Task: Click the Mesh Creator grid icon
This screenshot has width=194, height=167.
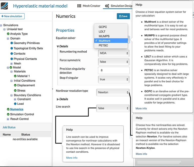Action: point(79,6)
